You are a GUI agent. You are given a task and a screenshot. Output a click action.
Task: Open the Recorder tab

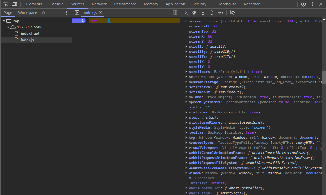[x=252, y=4]
